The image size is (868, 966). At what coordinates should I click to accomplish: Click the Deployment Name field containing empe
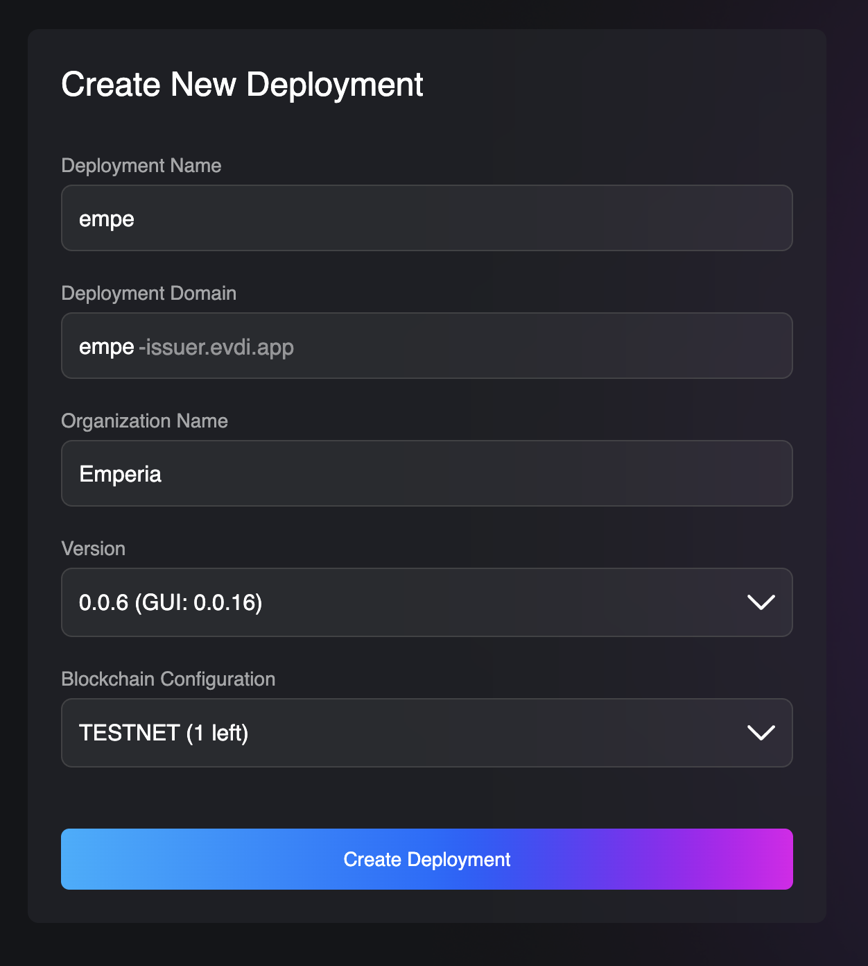(427, 218)
